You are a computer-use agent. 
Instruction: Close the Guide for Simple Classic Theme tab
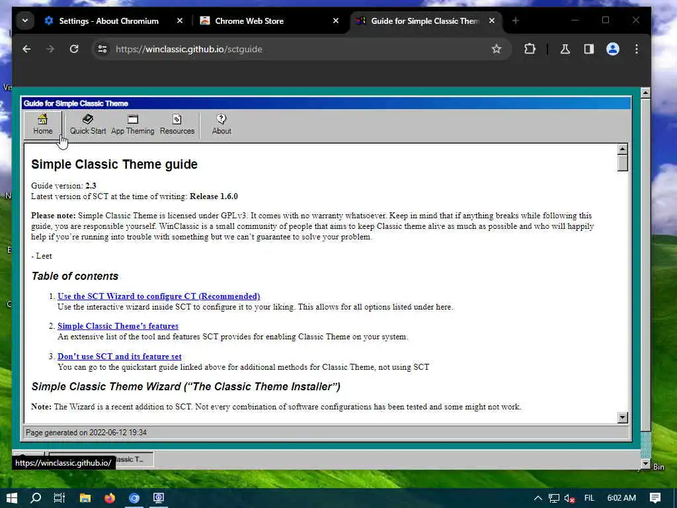[492, 21]
